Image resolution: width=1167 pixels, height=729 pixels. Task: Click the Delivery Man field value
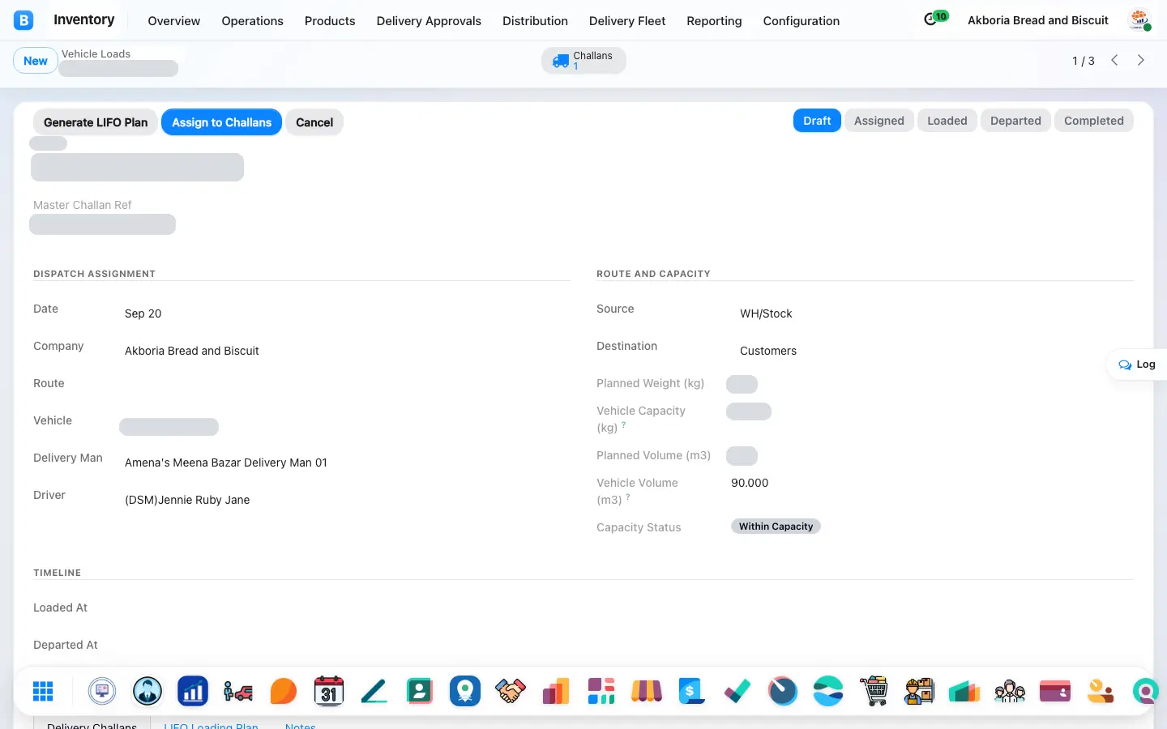click(226, 463)
